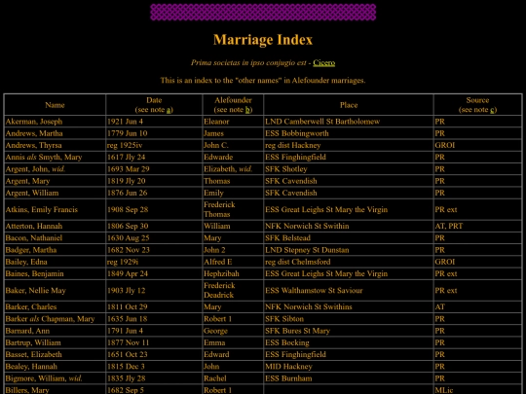Click the date reg 1925iv
Image resolution: width=526 pixels, height=394 pixels.
(x=125, y=145)
